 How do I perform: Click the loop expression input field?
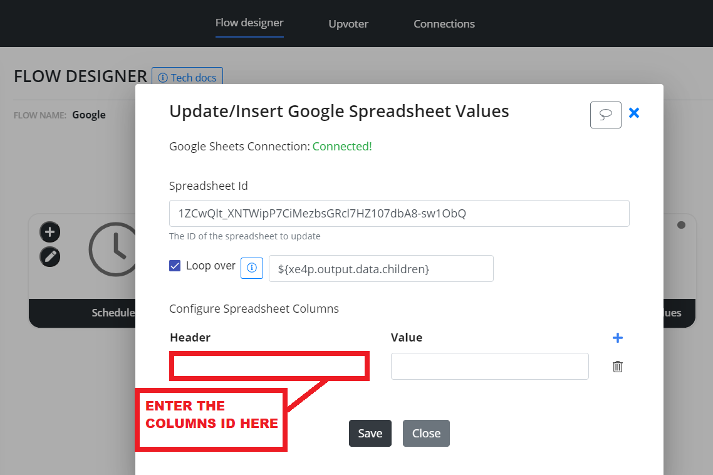[380, 268]
